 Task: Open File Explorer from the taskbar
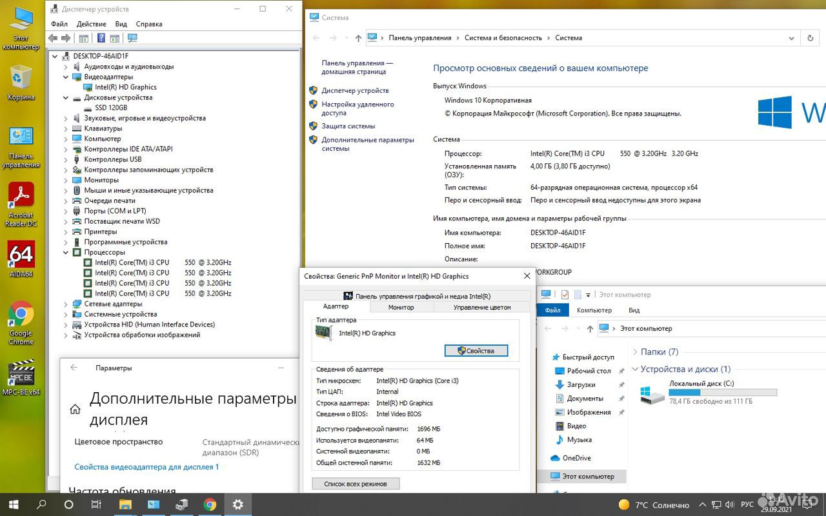click(x=125, y=504)
